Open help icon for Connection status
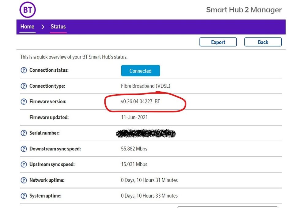The height and width of the screenshot is (208, 306). click(24, 70)
